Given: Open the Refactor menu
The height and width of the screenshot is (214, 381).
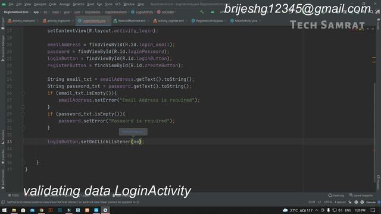Looking at the screenshot, I should 79,4.
